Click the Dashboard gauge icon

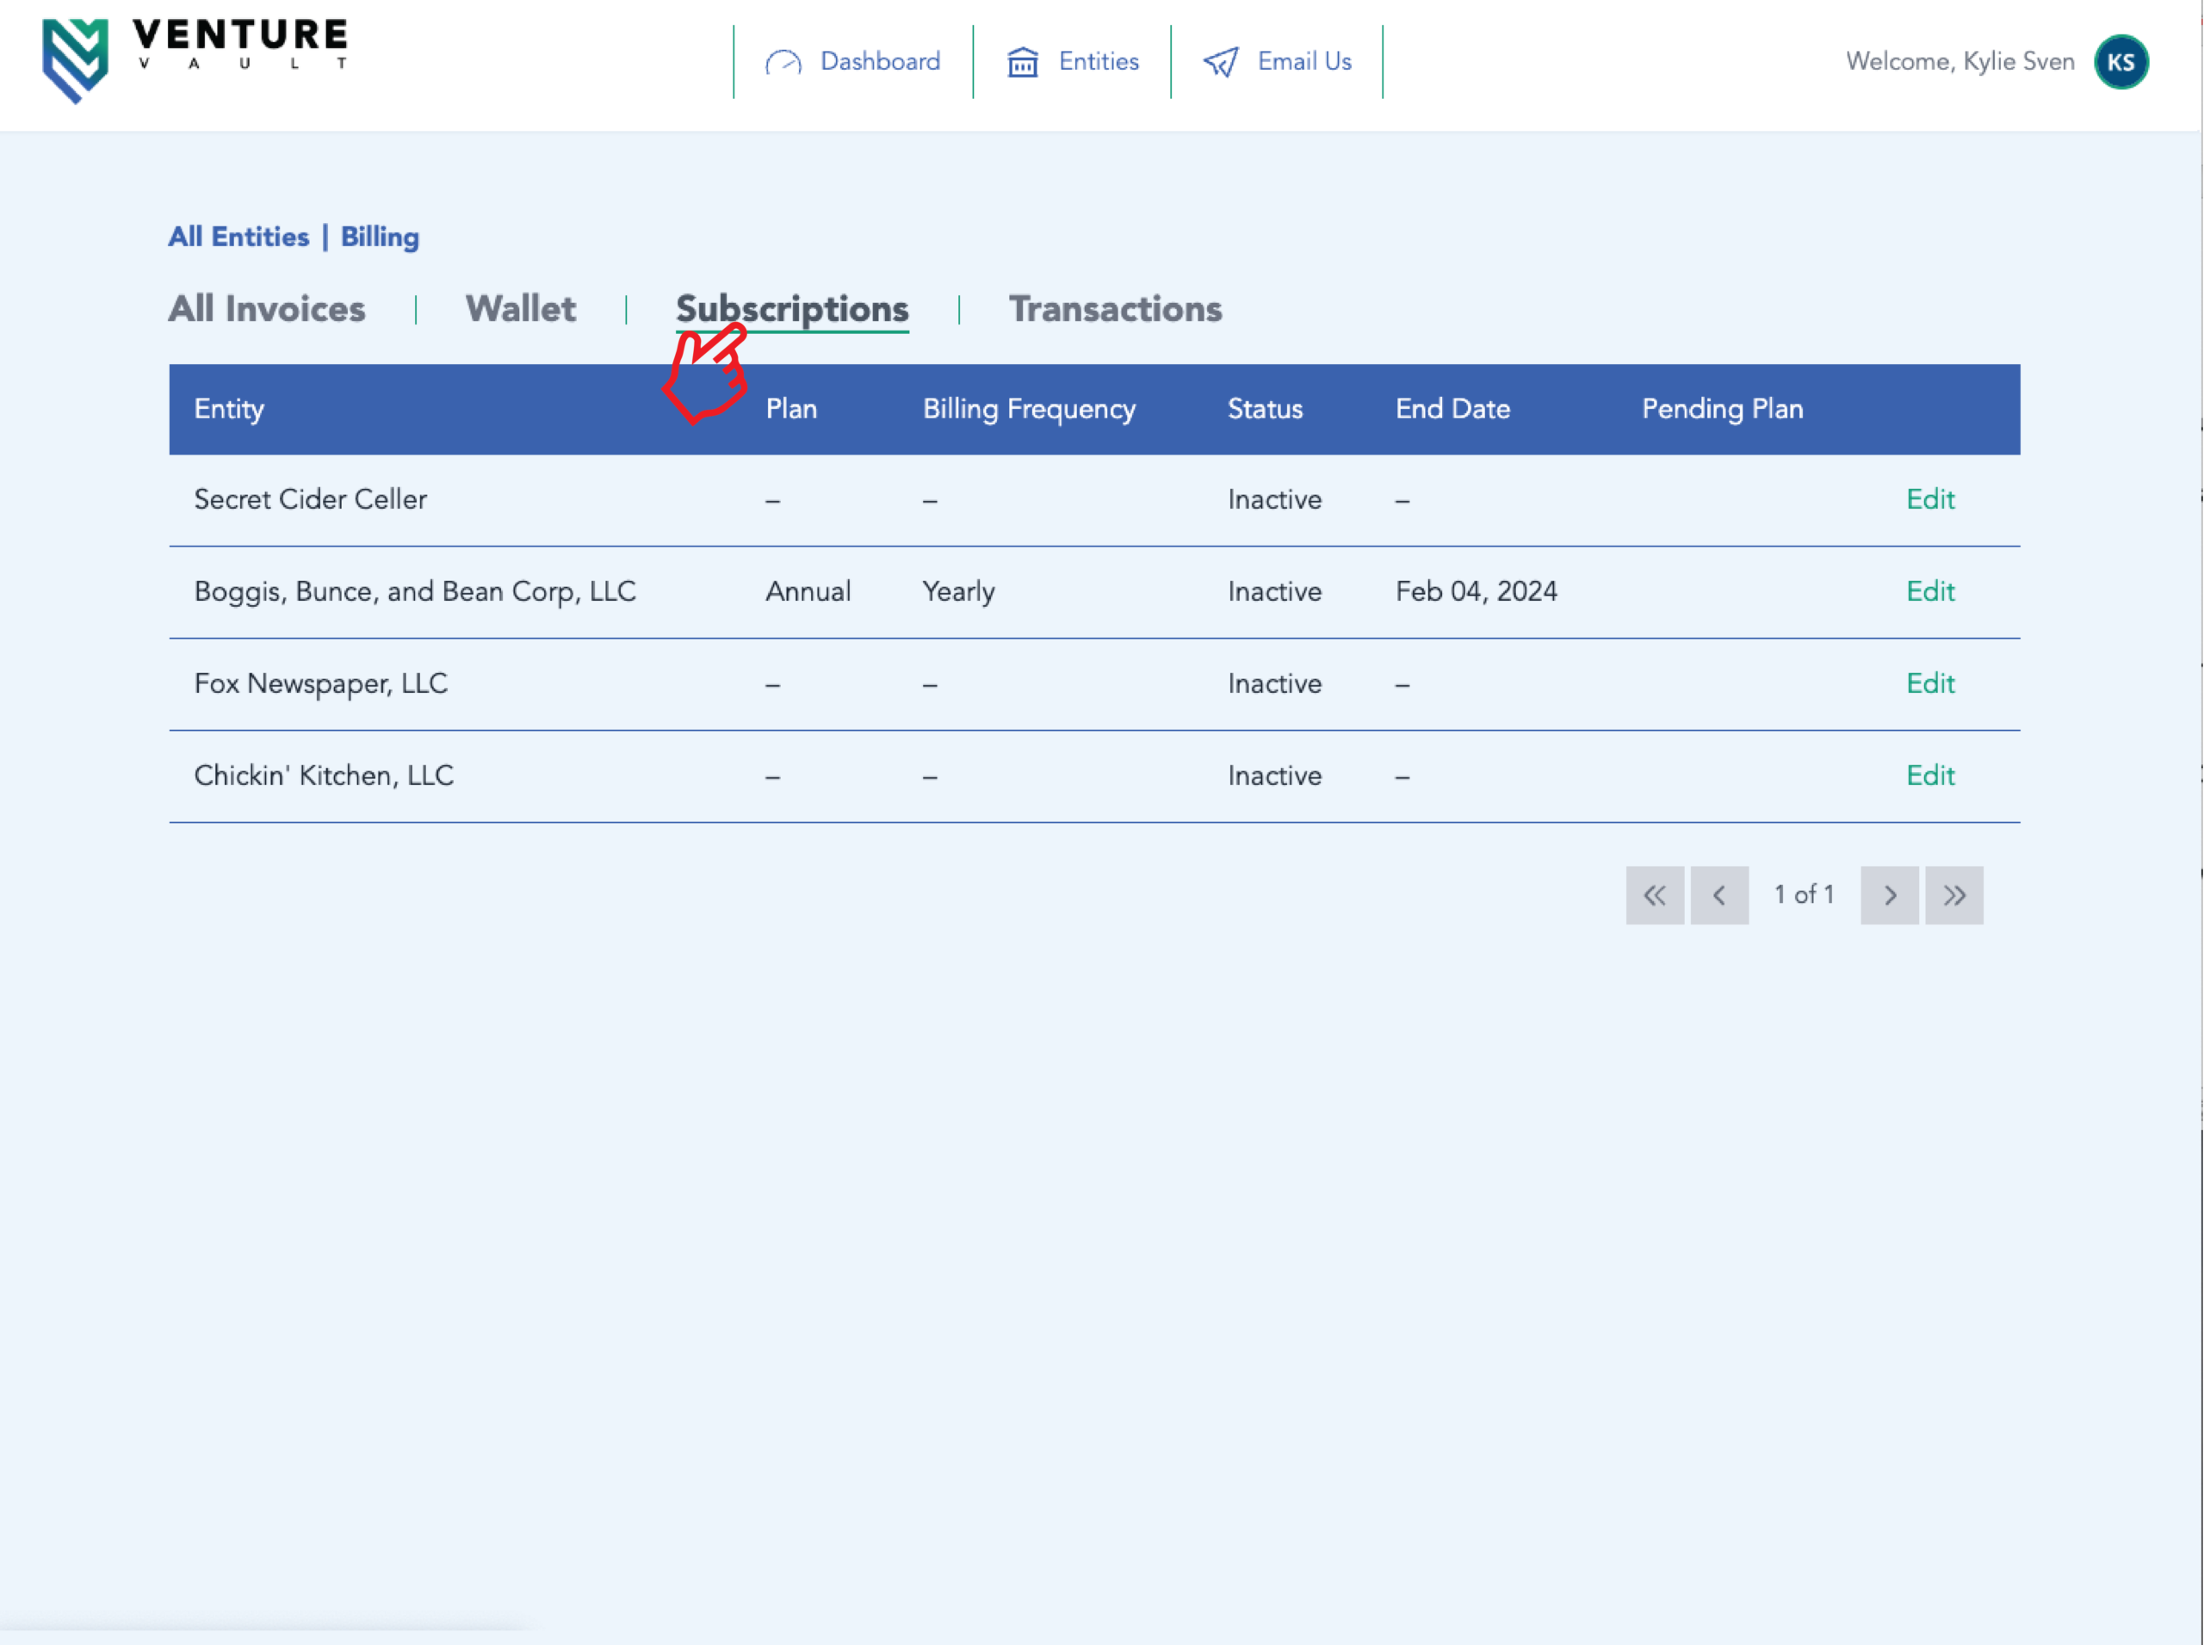click(783, 63)
